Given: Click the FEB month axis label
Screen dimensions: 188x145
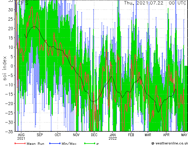Looking at the screenshot, I should 131,135.
